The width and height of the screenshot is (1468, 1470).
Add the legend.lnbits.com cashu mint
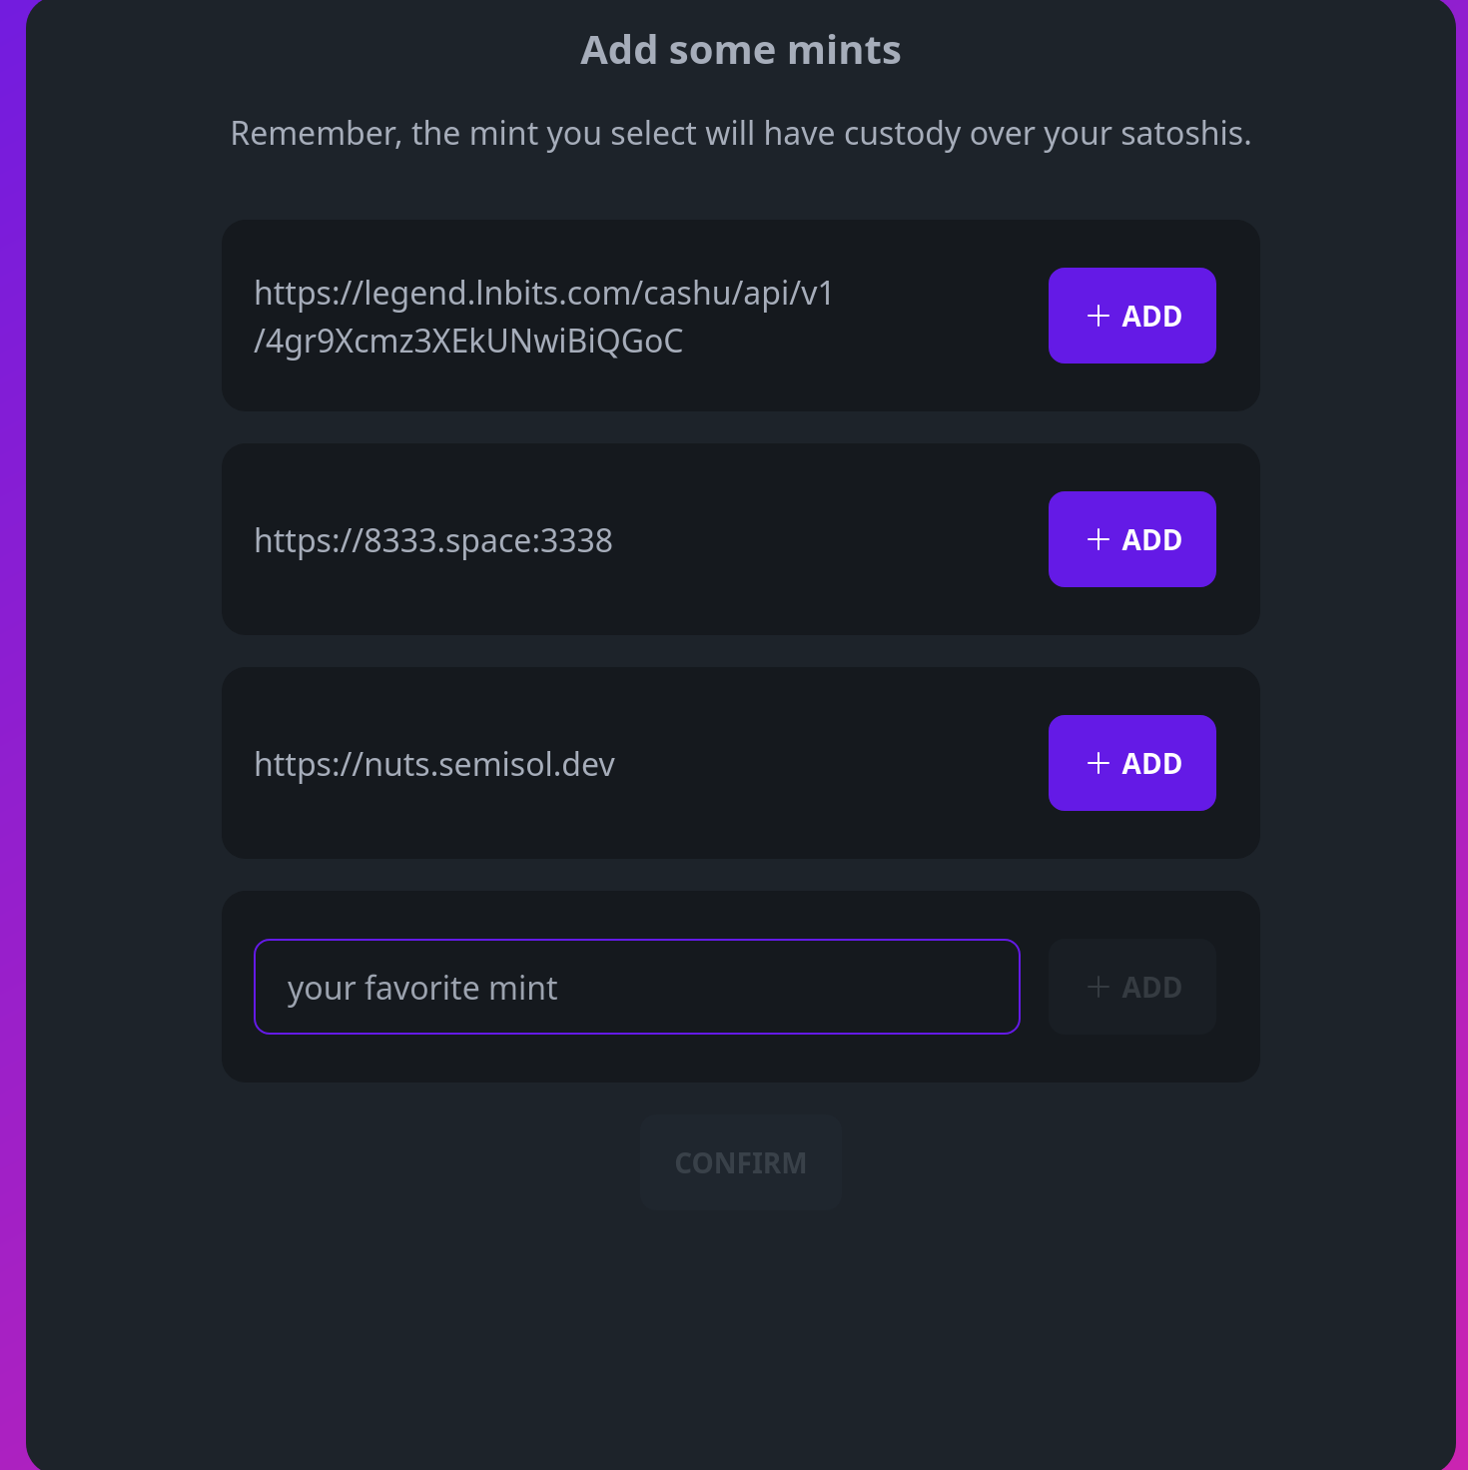pos(1131,316)
